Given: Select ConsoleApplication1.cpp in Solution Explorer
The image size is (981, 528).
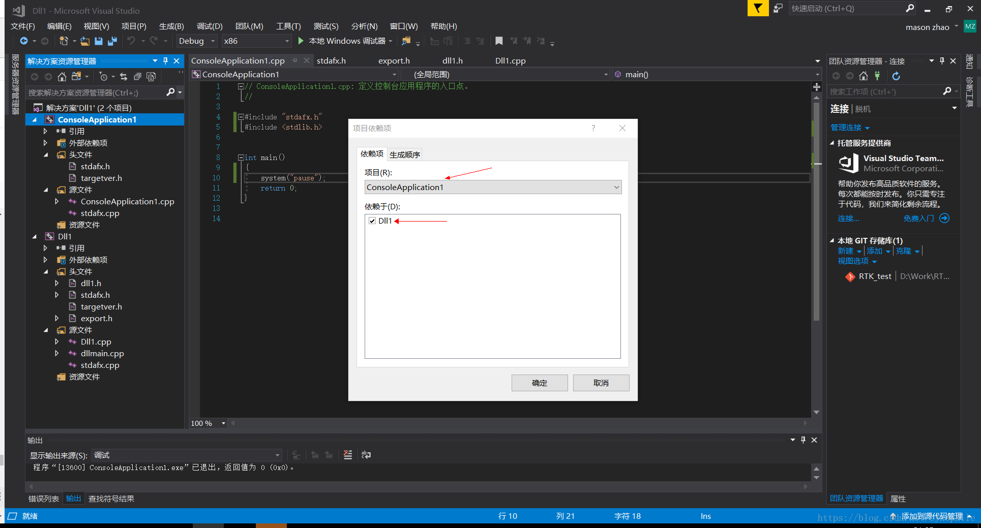Looking at the screenshot, I should (x=127, y=201).
